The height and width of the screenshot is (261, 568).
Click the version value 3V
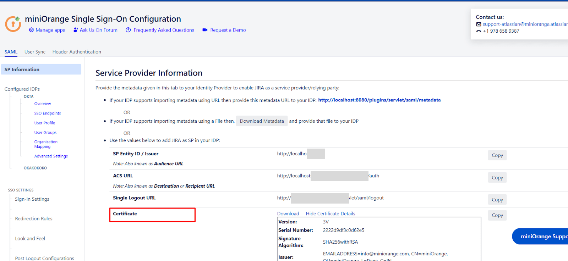coord(326,222)
